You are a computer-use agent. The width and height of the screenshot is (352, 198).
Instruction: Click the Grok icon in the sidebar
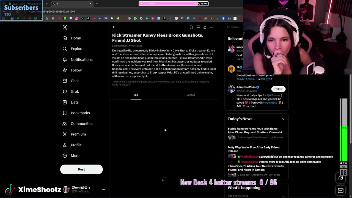[65, 92]
